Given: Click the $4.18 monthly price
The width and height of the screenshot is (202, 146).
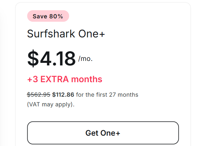Looking at the screenshot, I should coord(51,58).
